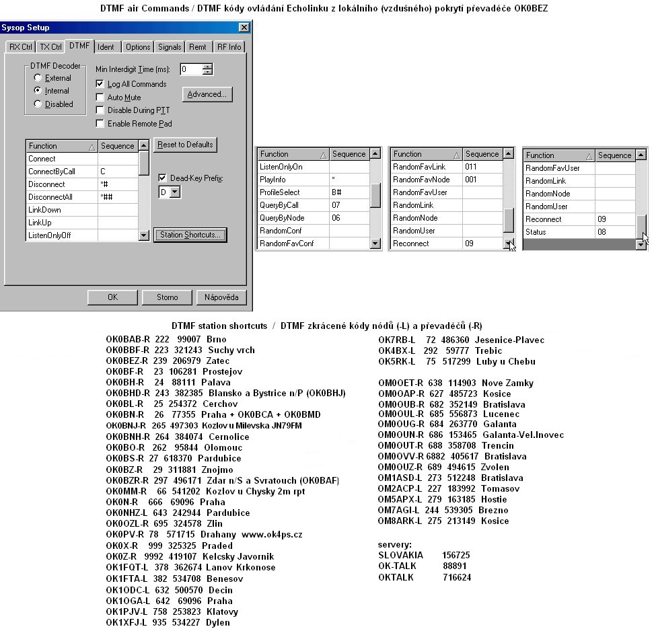Select the RandomConf function row

coord(314,231)
